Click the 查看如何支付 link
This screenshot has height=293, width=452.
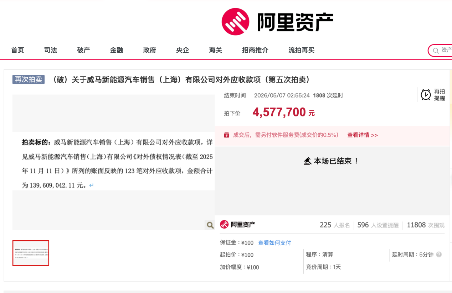pyautogui.click(x=274, y=243)
